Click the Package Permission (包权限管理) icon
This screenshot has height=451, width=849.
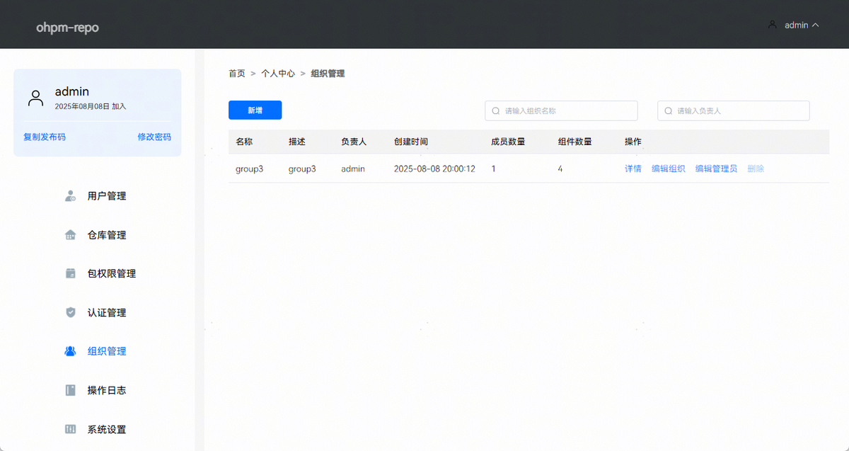(x=70, y=273)
